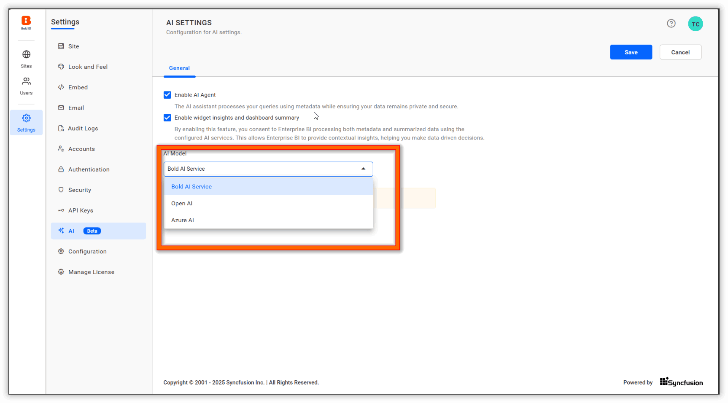Open Look and Feel settings
This screenshot has height=403, width=728.
pos(98,67)
